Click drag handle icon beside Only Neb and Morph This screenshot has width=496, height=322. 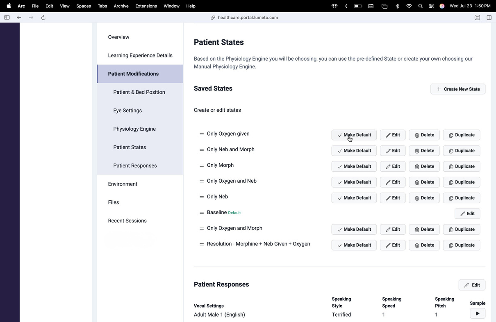point(202,150)
